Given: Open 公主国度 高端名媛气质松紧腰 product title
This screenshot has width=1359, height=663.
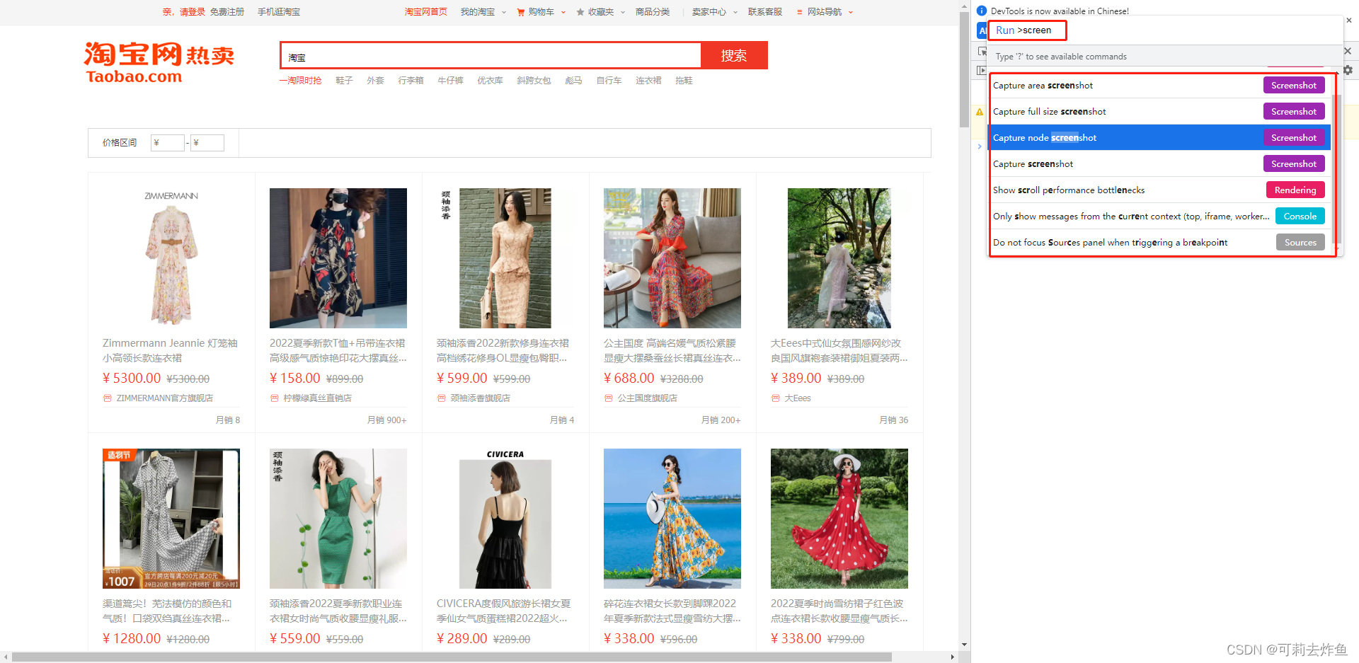Looking at the screenshot, I should [x=672, y=351].
